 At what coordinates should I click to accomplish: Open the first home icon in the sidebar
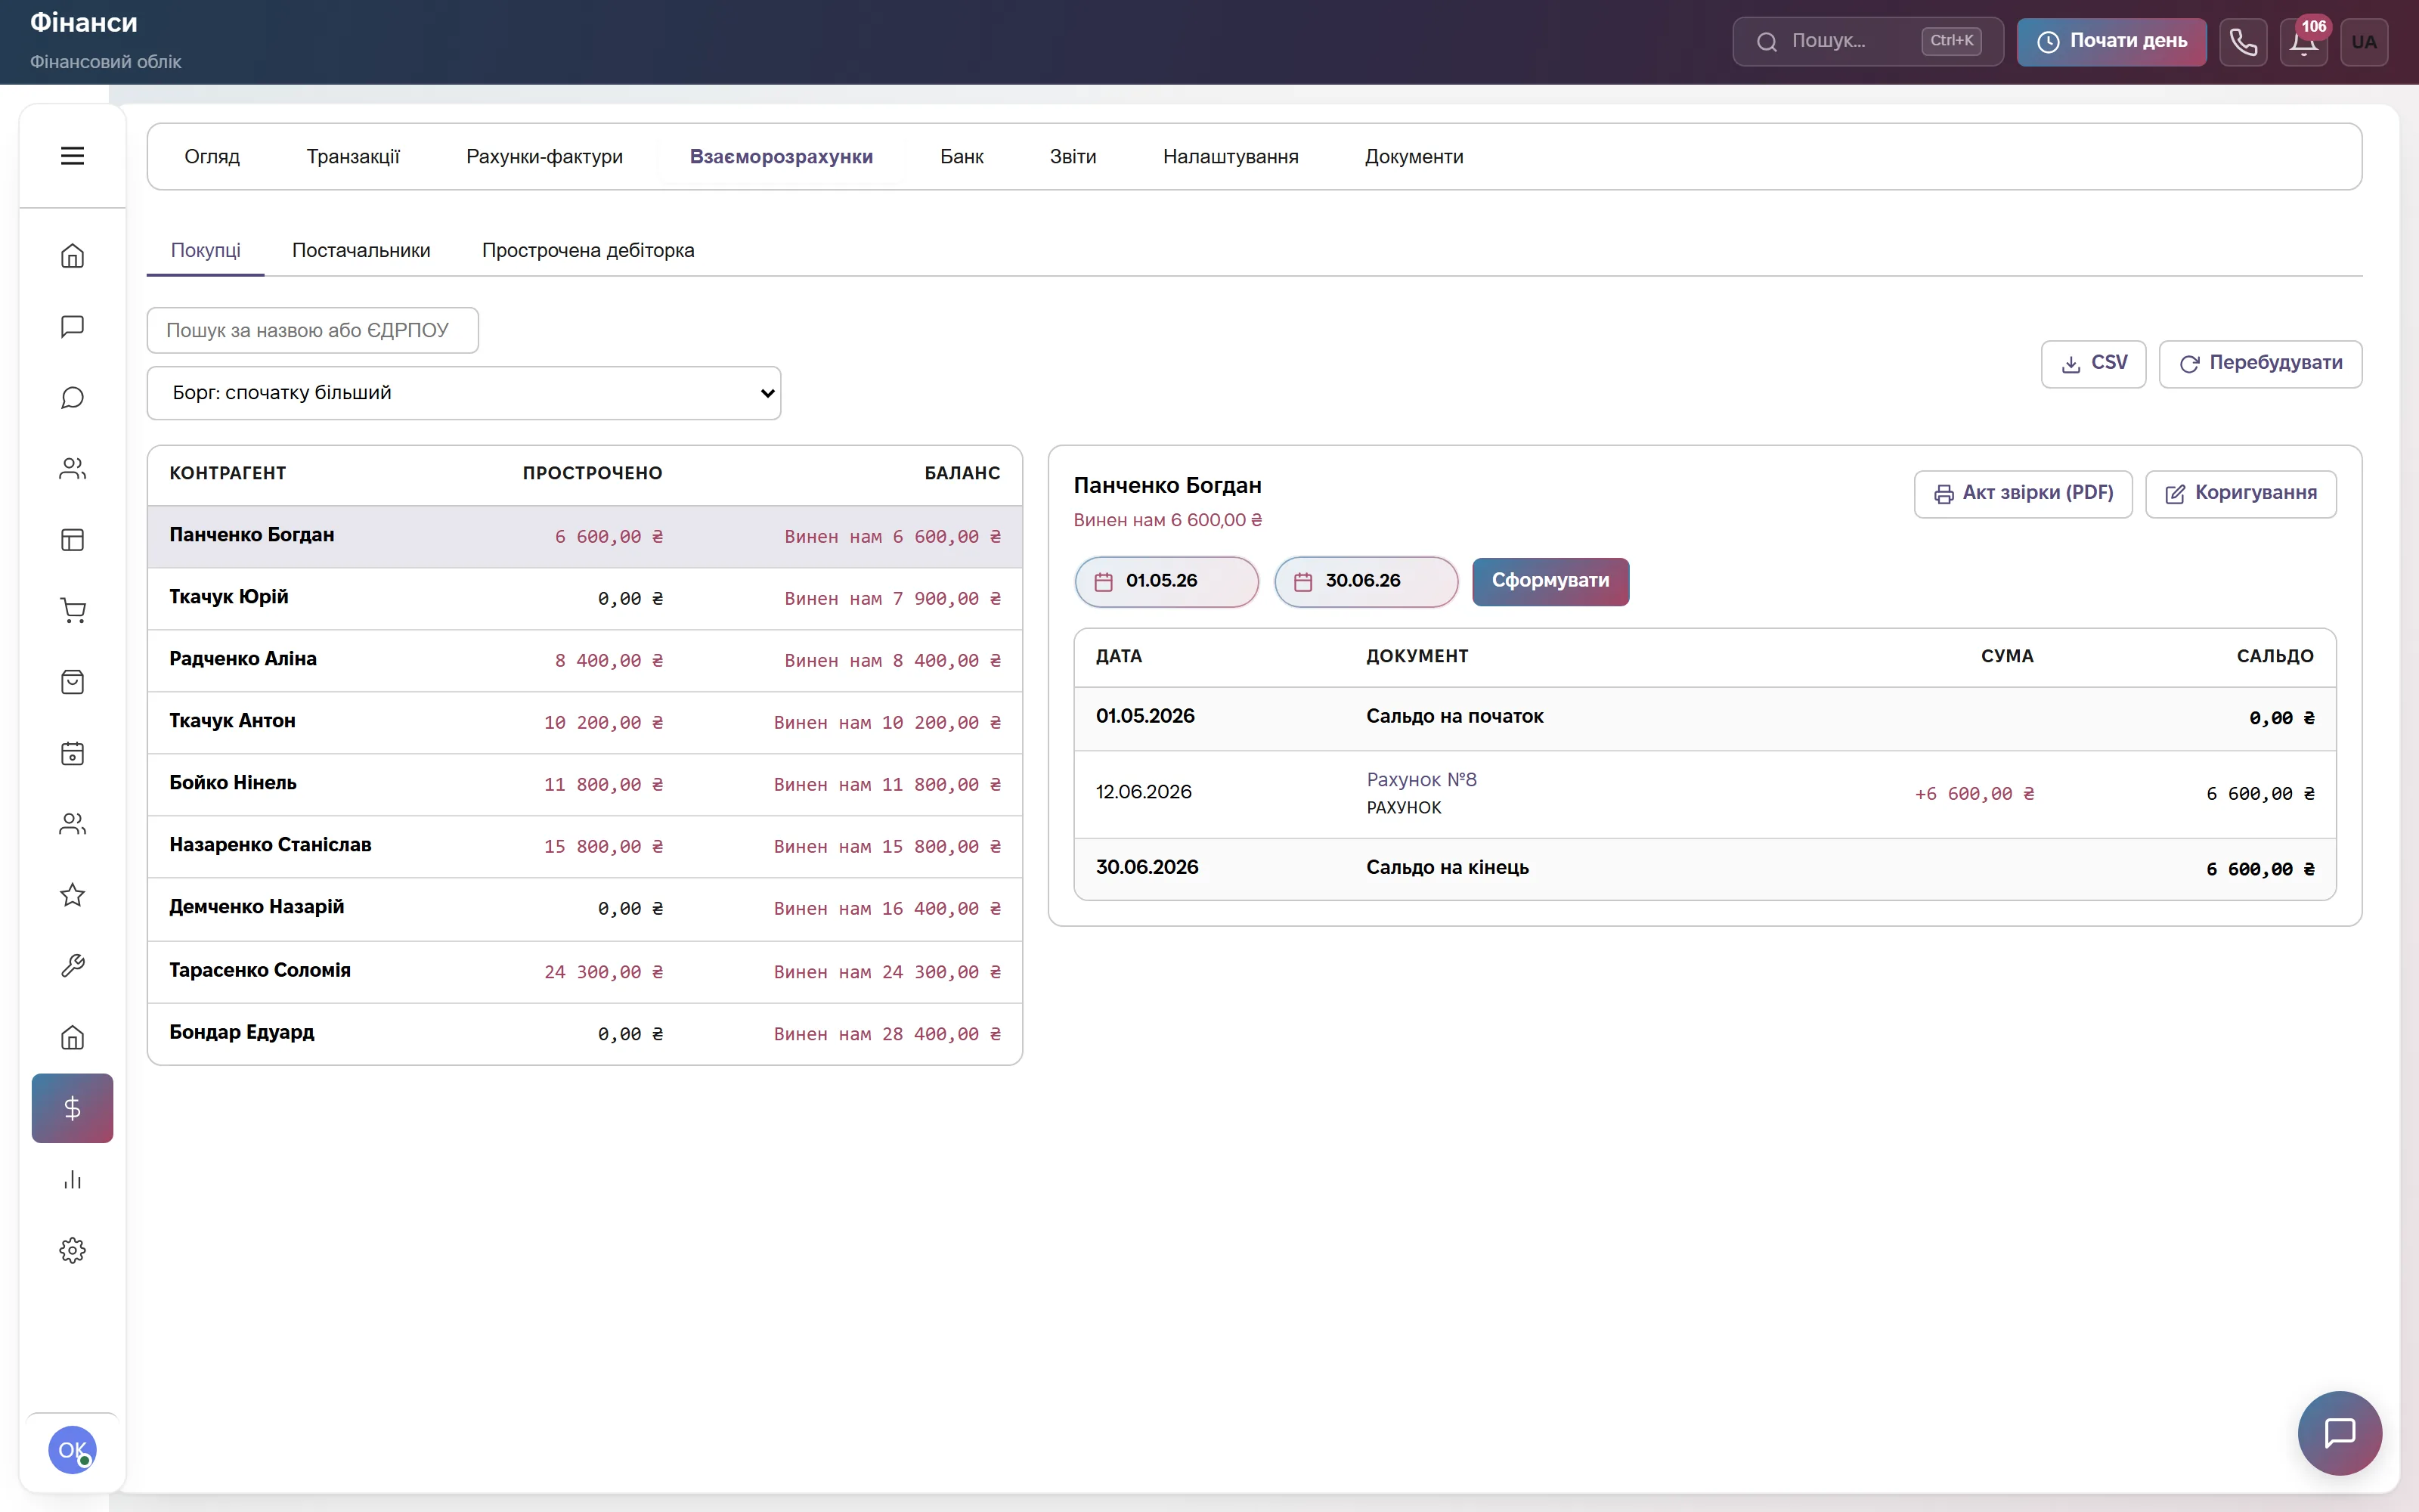point(72,256)
